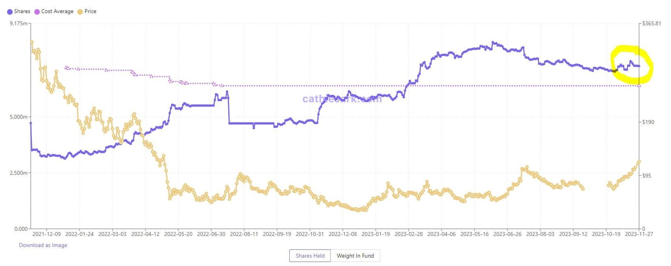671x266 pixels.
Task: Select the Shares Held tab
Action: click(310, 256)
